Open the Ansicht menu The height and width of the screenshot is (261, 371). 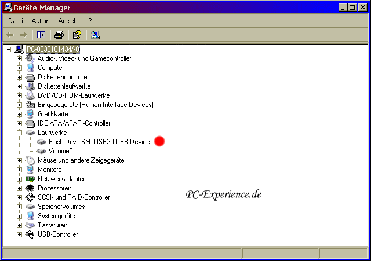pos(68,21)
